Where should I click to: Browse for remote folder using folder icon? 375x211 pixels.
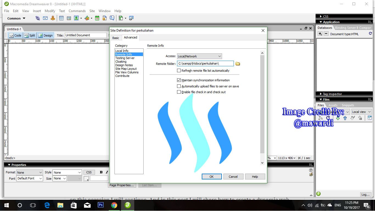[238, 64]
